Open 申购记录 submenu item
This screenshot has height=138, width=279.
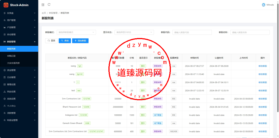pyautogui.click(x=19, y=56)
